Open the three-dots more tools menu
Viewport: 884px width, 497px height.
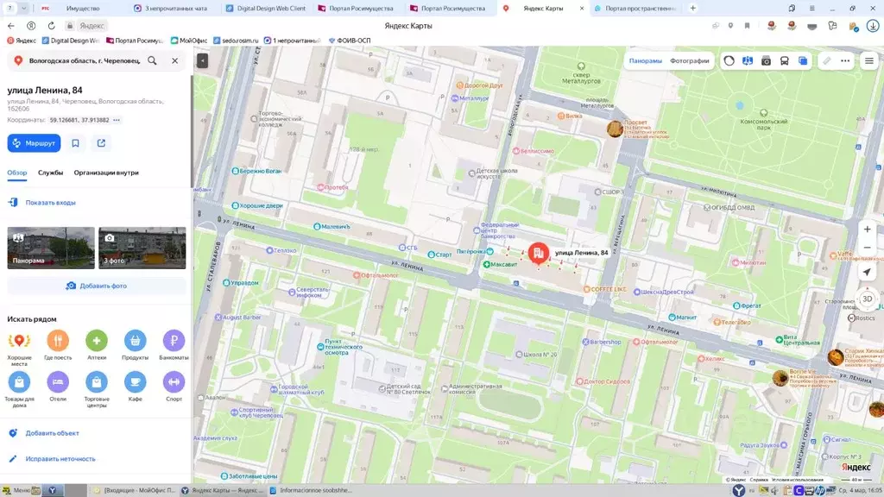(x=845, y=60)
